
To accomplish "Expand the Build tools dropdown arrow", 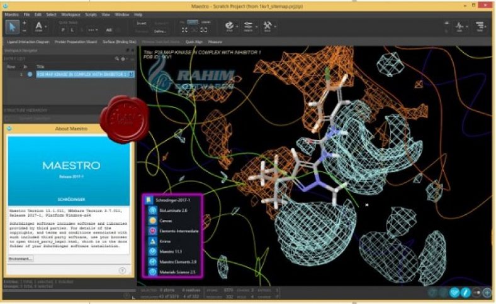I will [x=275, y=26].
